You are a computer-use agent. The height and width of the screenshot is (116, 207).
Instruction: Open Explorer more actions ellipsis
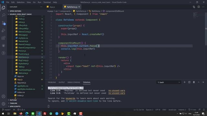tap(41, 7)
